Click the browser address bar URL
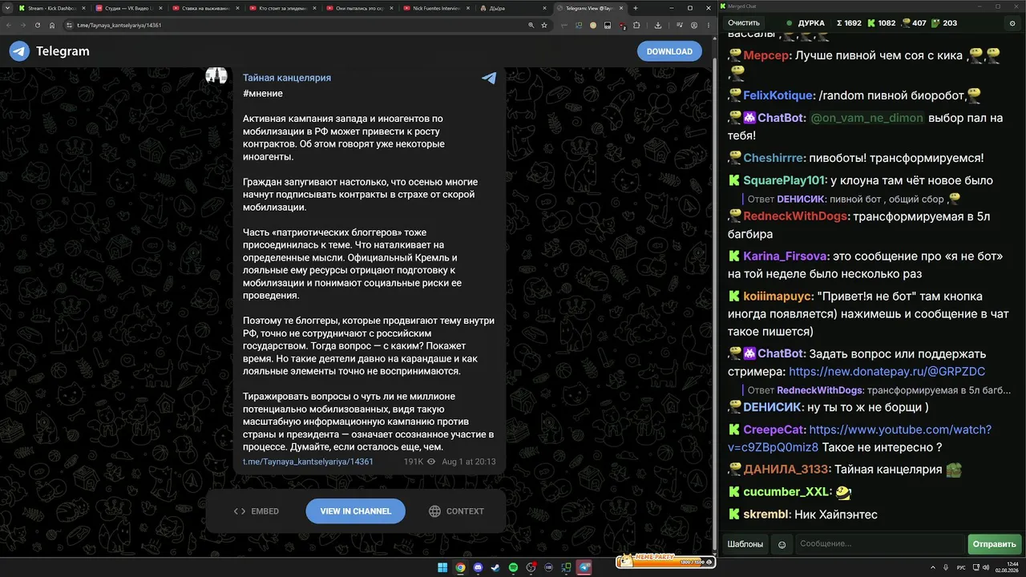 (x=119, y=25)
